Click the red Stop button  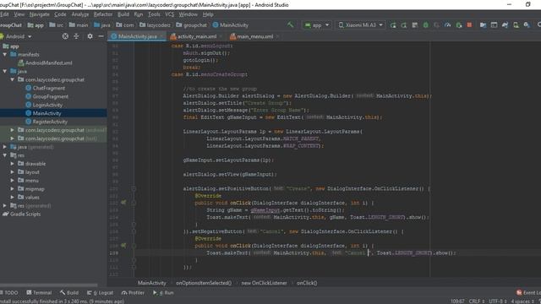pyautogui.click(x=469, y=24)
